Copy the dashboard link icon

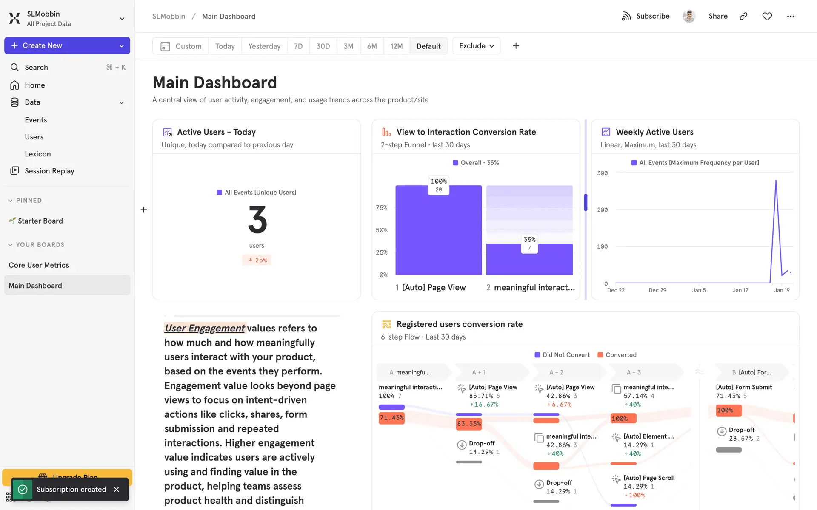[743, 16]
